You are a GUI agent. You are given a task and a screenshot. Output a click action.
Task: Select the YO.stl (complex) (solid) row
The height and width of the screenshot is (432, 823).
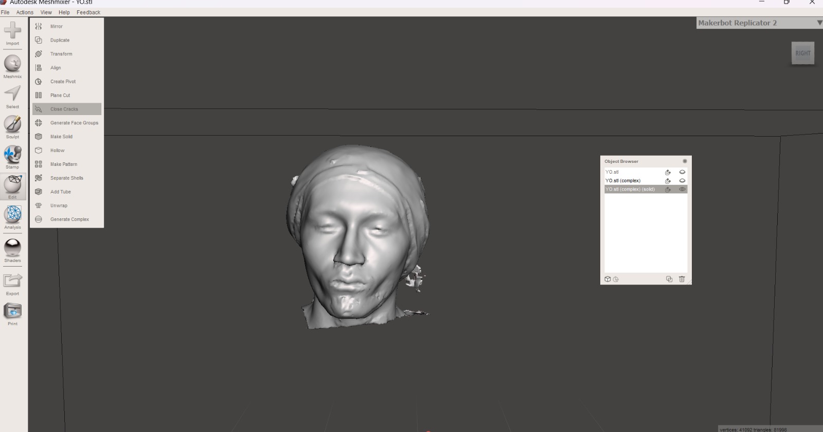point(646,190)
